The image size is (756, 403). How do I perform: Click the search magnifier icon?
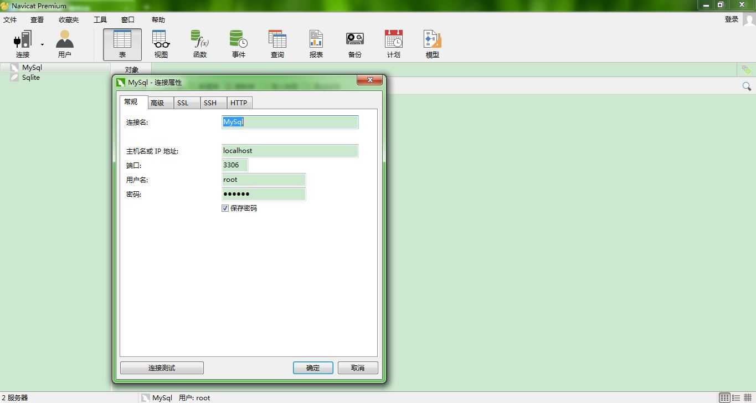pyautogui.click(x=747, y=86)
